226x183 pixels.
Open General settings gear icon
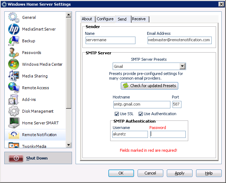(14, 17)
